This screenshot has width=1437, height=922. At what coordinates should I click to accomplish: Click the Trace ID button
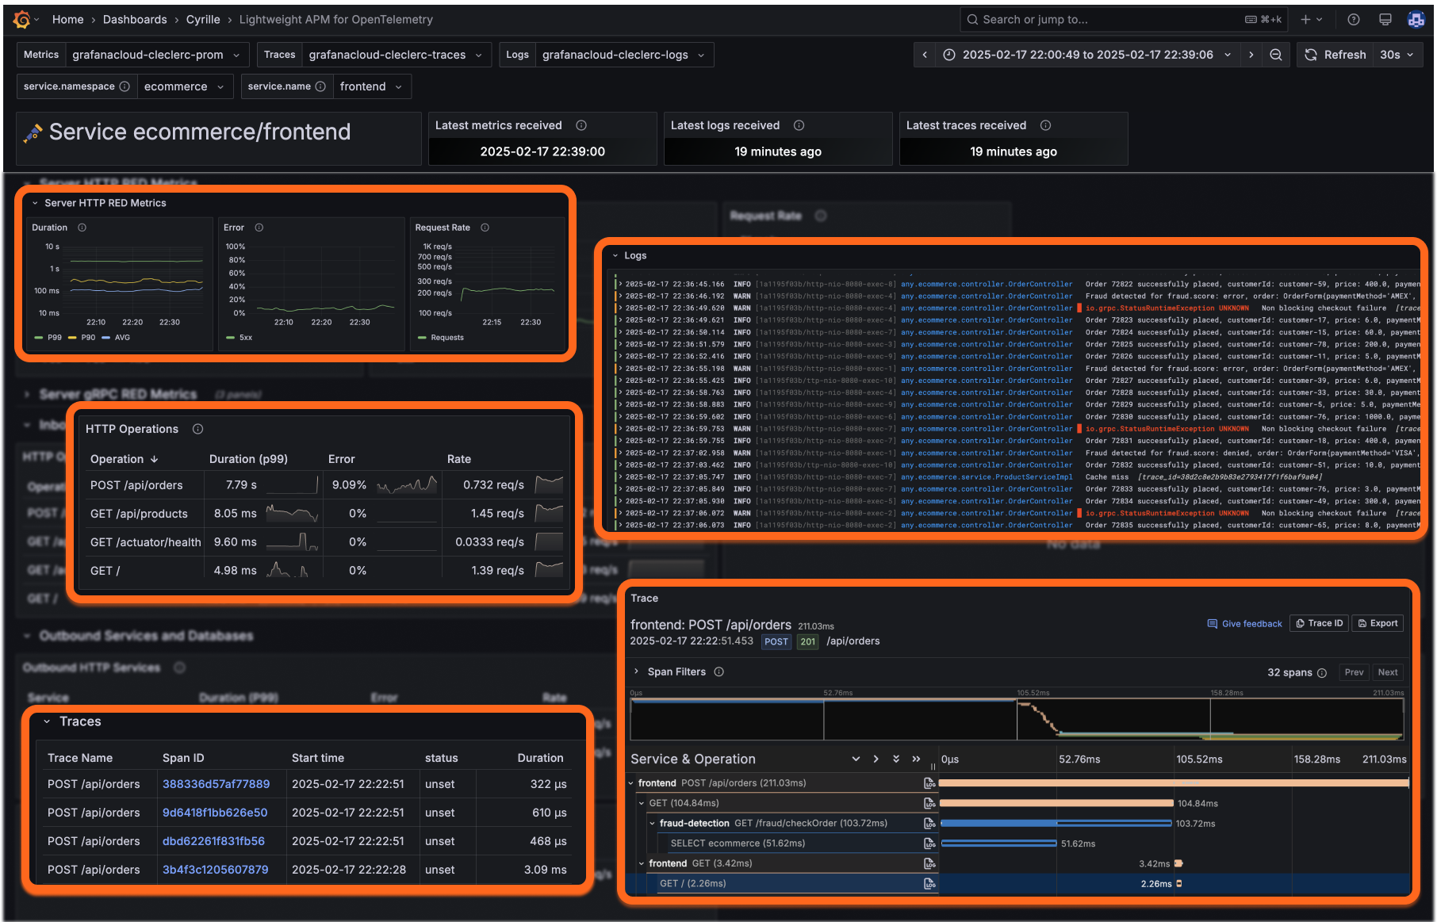click(x=1319, y=623)
